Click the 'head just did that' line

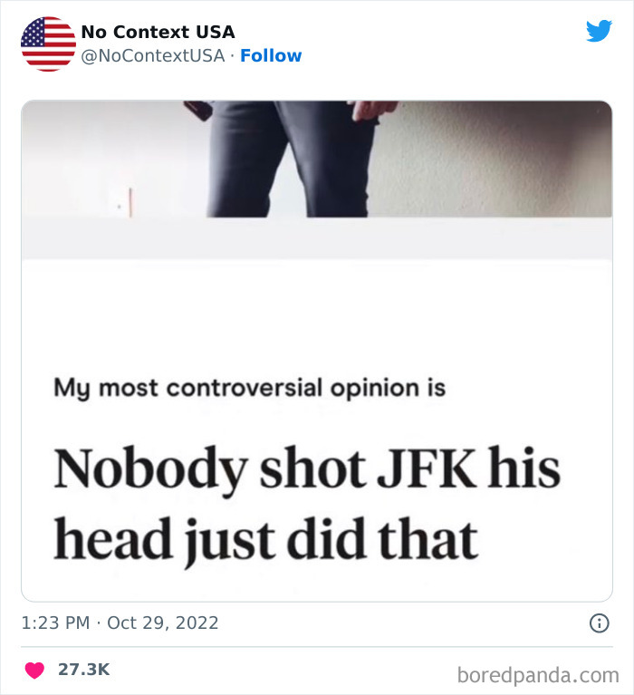coord(264,539)
